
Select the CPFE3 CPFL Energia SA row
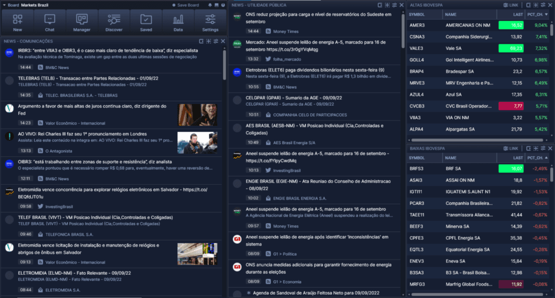tap(478, 238)
